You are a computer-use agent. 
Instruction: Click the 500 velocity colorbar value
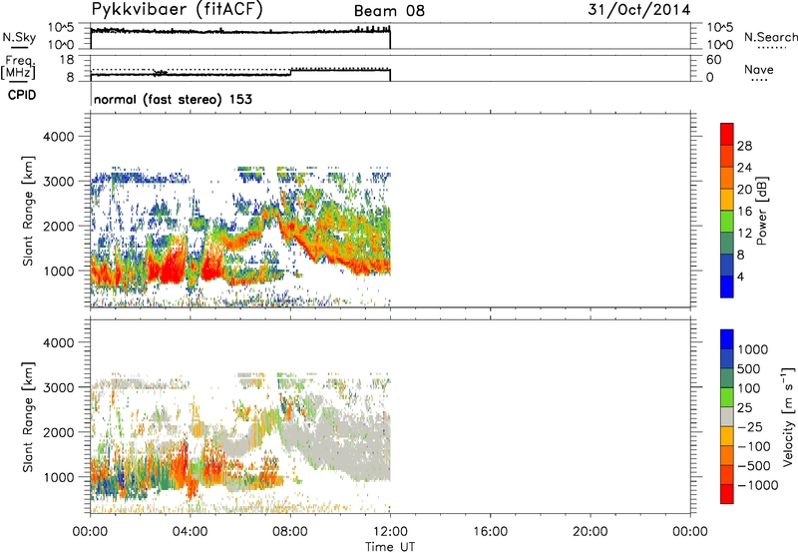click(749, 368)
